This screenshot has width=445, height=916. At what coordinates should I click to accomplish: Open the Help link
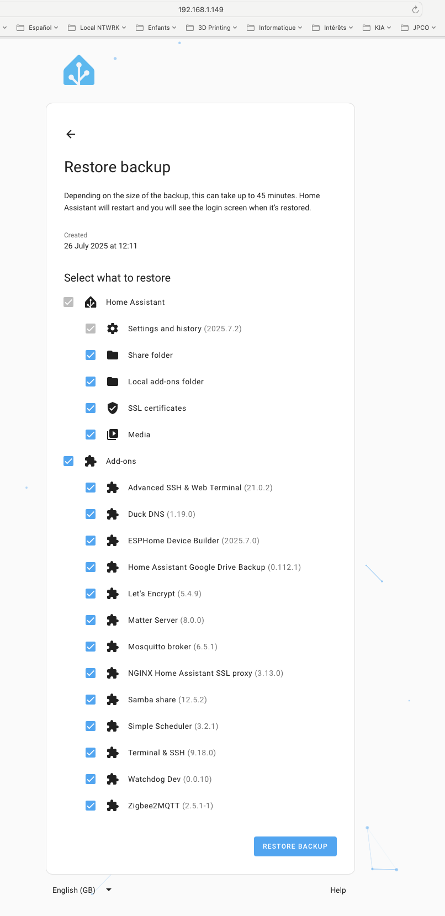pyautogui.click(x=338, y=890)
